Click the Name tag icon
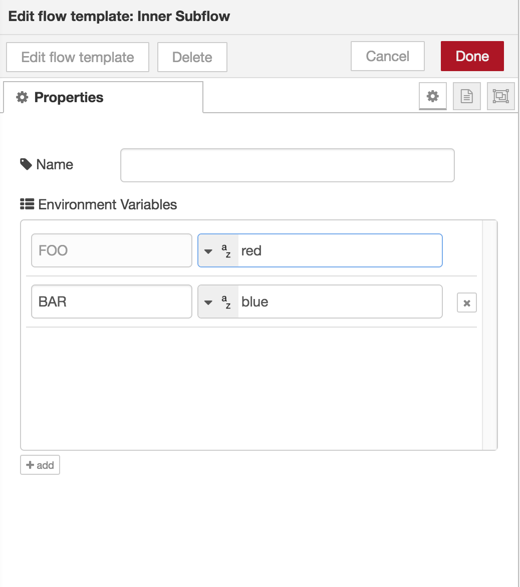This screenshot has height=587, width=520. tap(26, 164)
